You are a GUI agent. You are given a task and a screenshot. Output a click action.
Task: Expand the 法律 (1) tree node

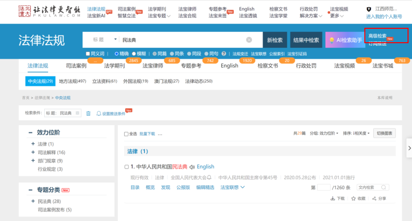click(x=33, y=144)
